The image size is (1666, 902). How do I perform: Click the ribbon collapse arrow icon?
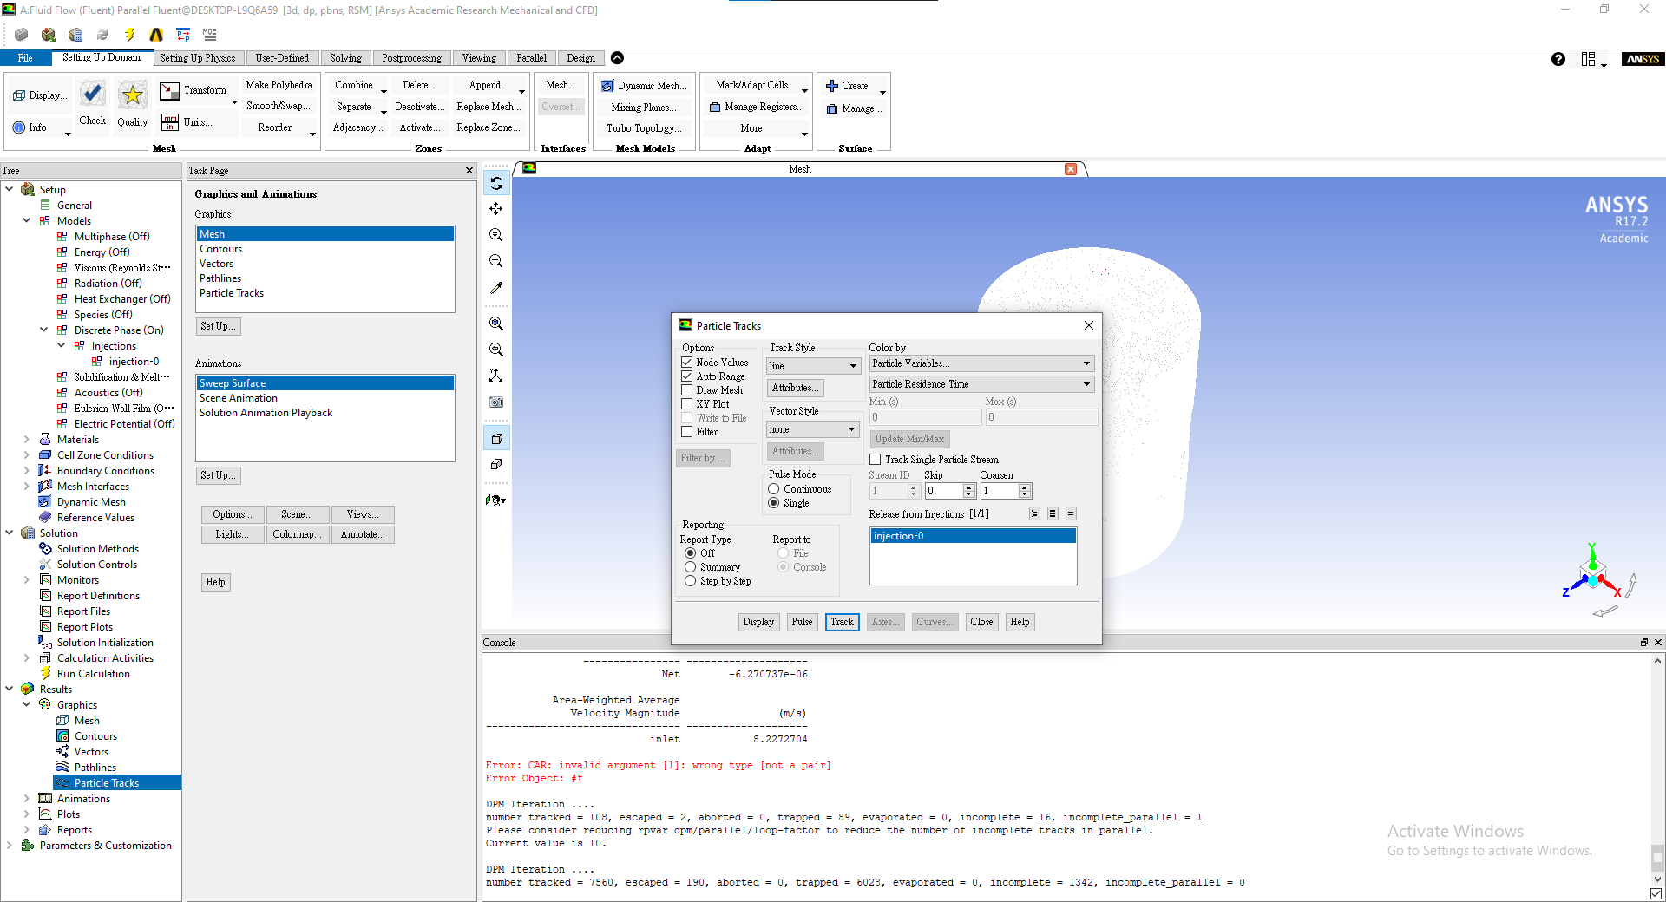(x=618, y=58)
